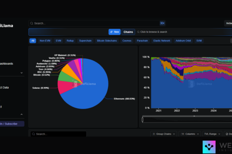232x154 pixels.
Task: Click the gradient logo in bottom right corner
Action: (x=209, y=147)
